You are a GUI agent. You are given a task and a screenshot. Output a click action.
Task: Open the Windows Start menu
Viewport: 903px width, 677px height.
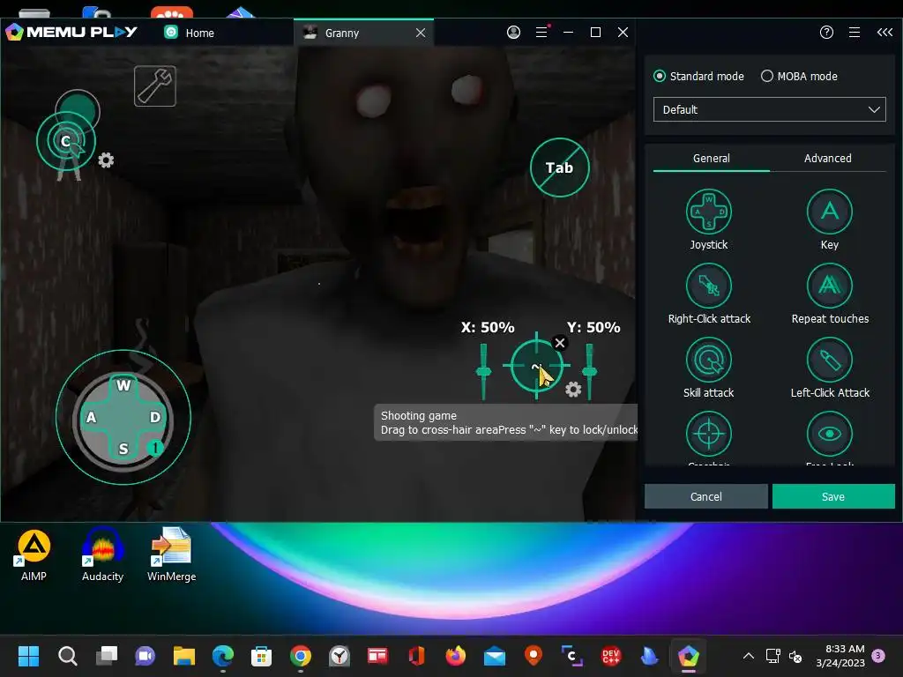click(28, 656)
